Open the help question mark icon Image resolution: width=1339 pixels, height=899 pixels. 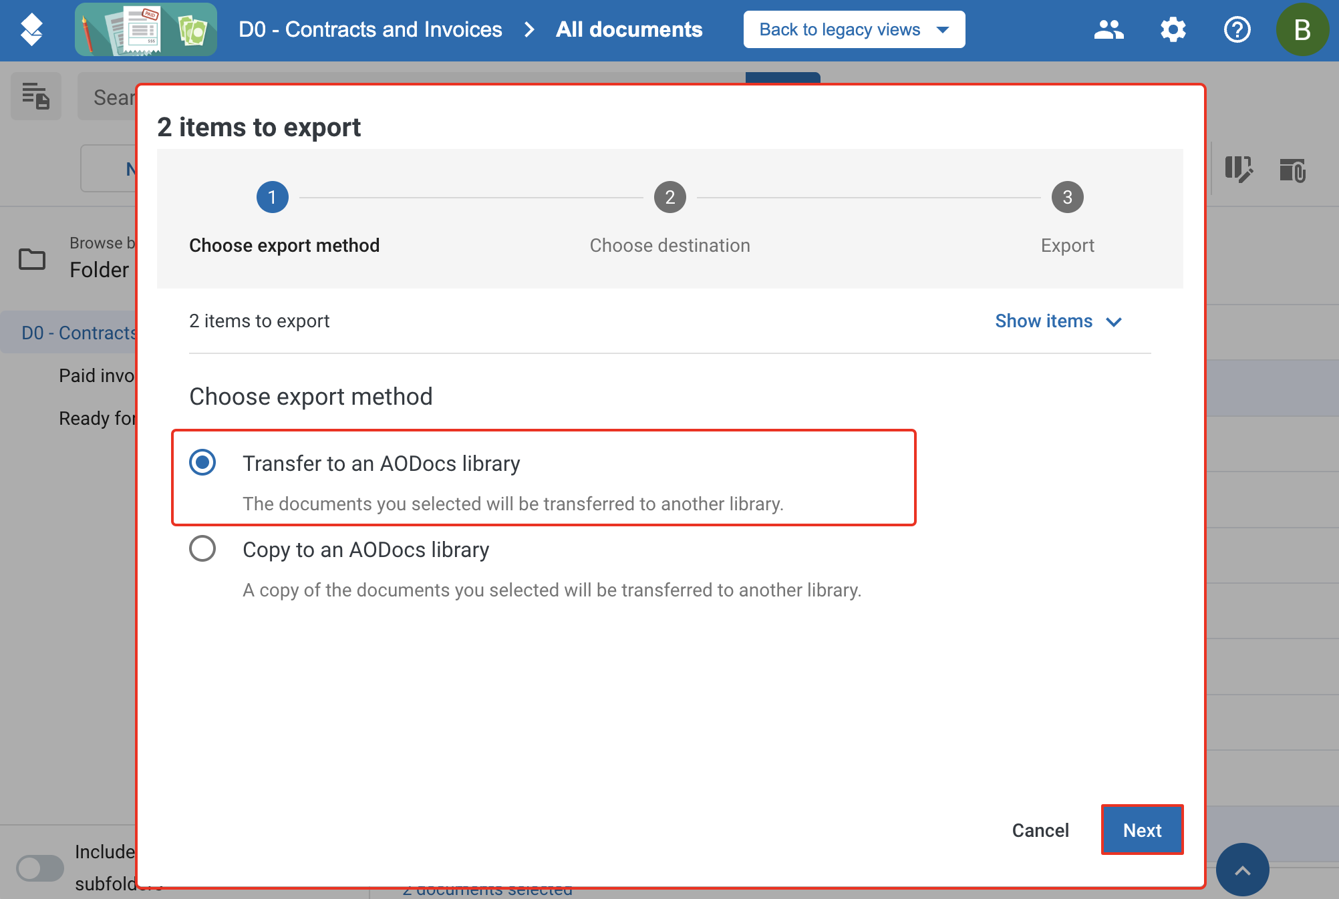coord(1237,29)
